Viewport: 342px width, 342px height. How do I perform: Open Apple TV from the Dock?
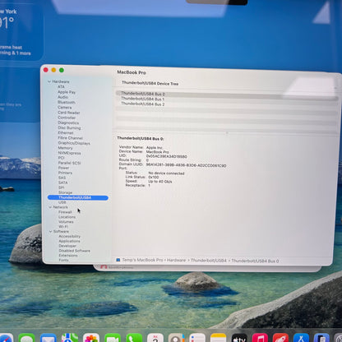[x=239, y=338]
